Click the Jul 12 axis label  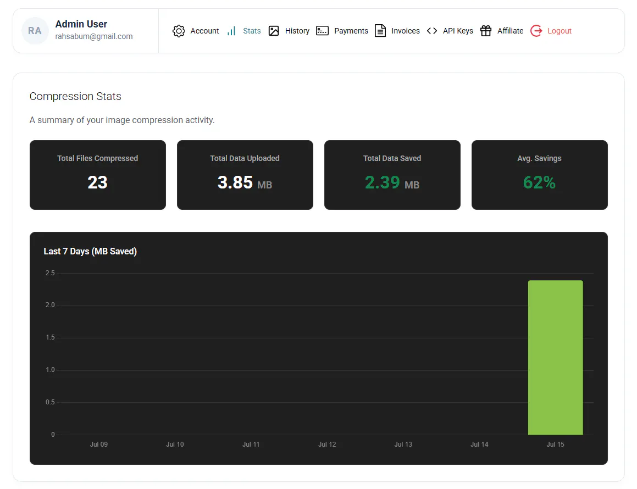[327, 444]
